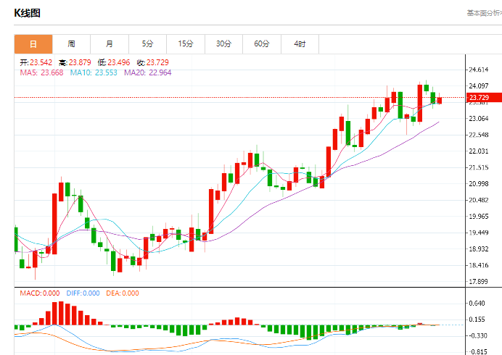Click the 20.998 price axis label
Screen dimensions: 502x355
tap(479, 184)
